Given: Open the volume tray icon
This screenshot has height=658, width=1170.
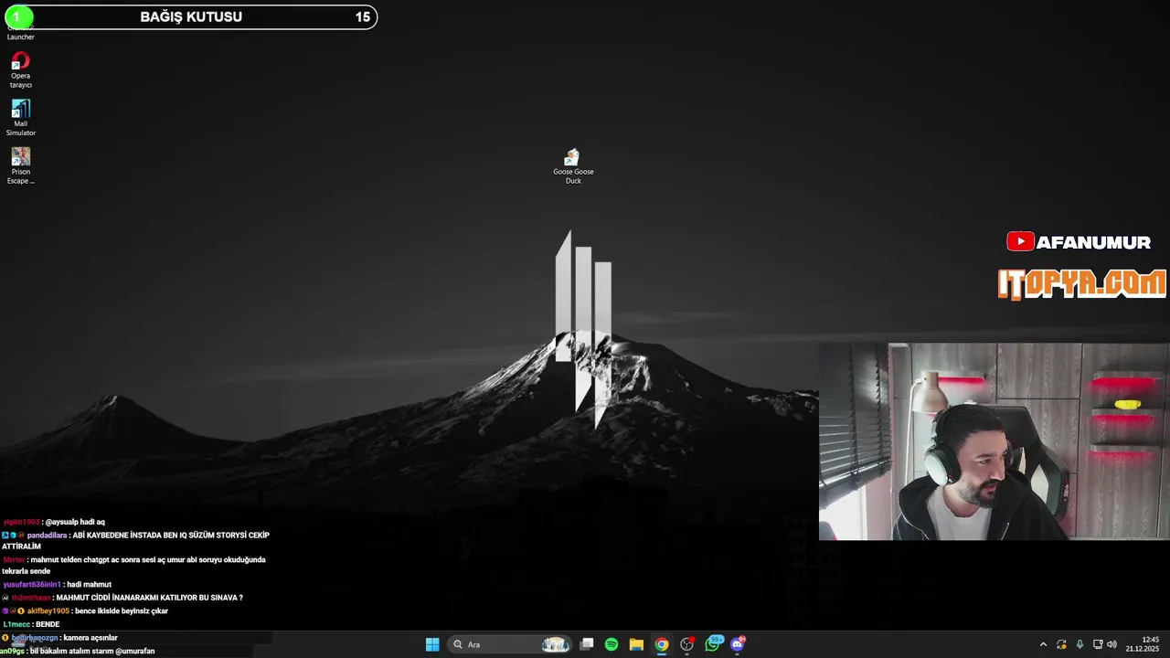Looking at the screenshot, I should pyautogui.click(x=1111, y=644).
